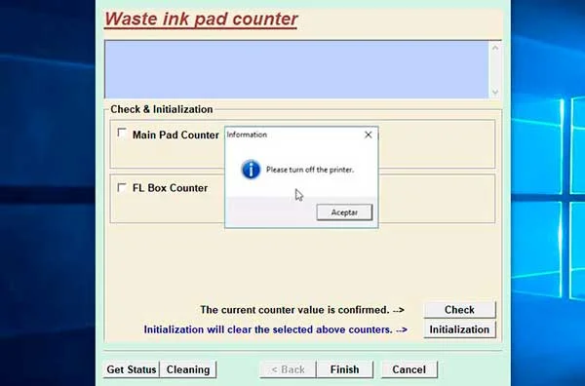This screenshot has width=585, height=386.
Task: Tick the FL Box Counter checkbox
Action: coord(122,187)
